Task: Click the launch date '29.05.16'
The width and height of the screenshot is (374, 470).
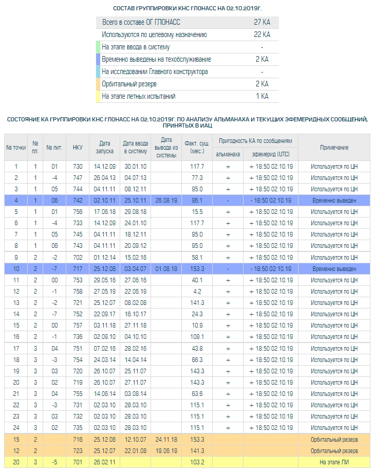Action: tap(104, 280)
